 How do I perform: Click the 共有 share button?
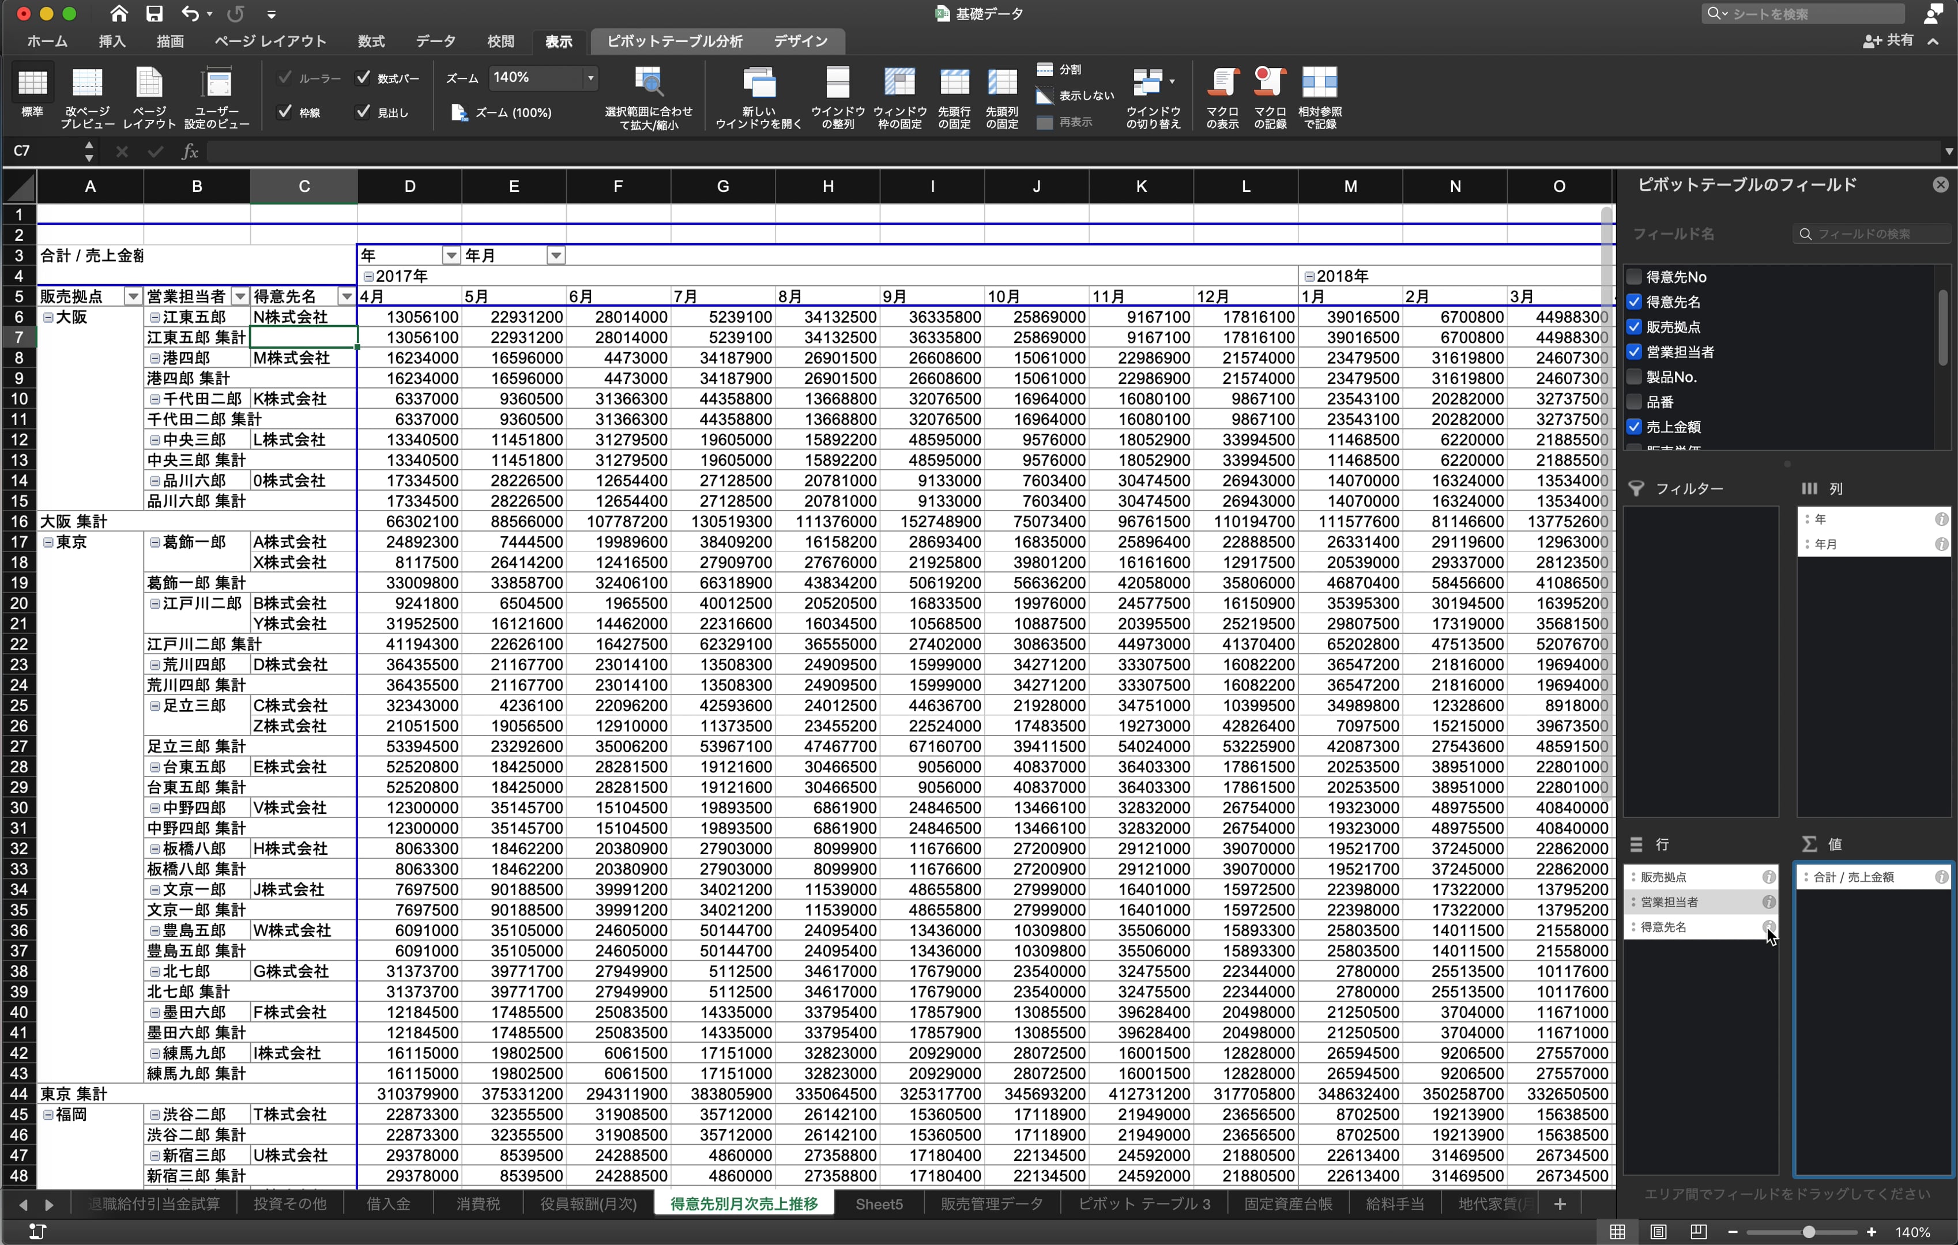pyautogui.click(x=1888, y=40)
